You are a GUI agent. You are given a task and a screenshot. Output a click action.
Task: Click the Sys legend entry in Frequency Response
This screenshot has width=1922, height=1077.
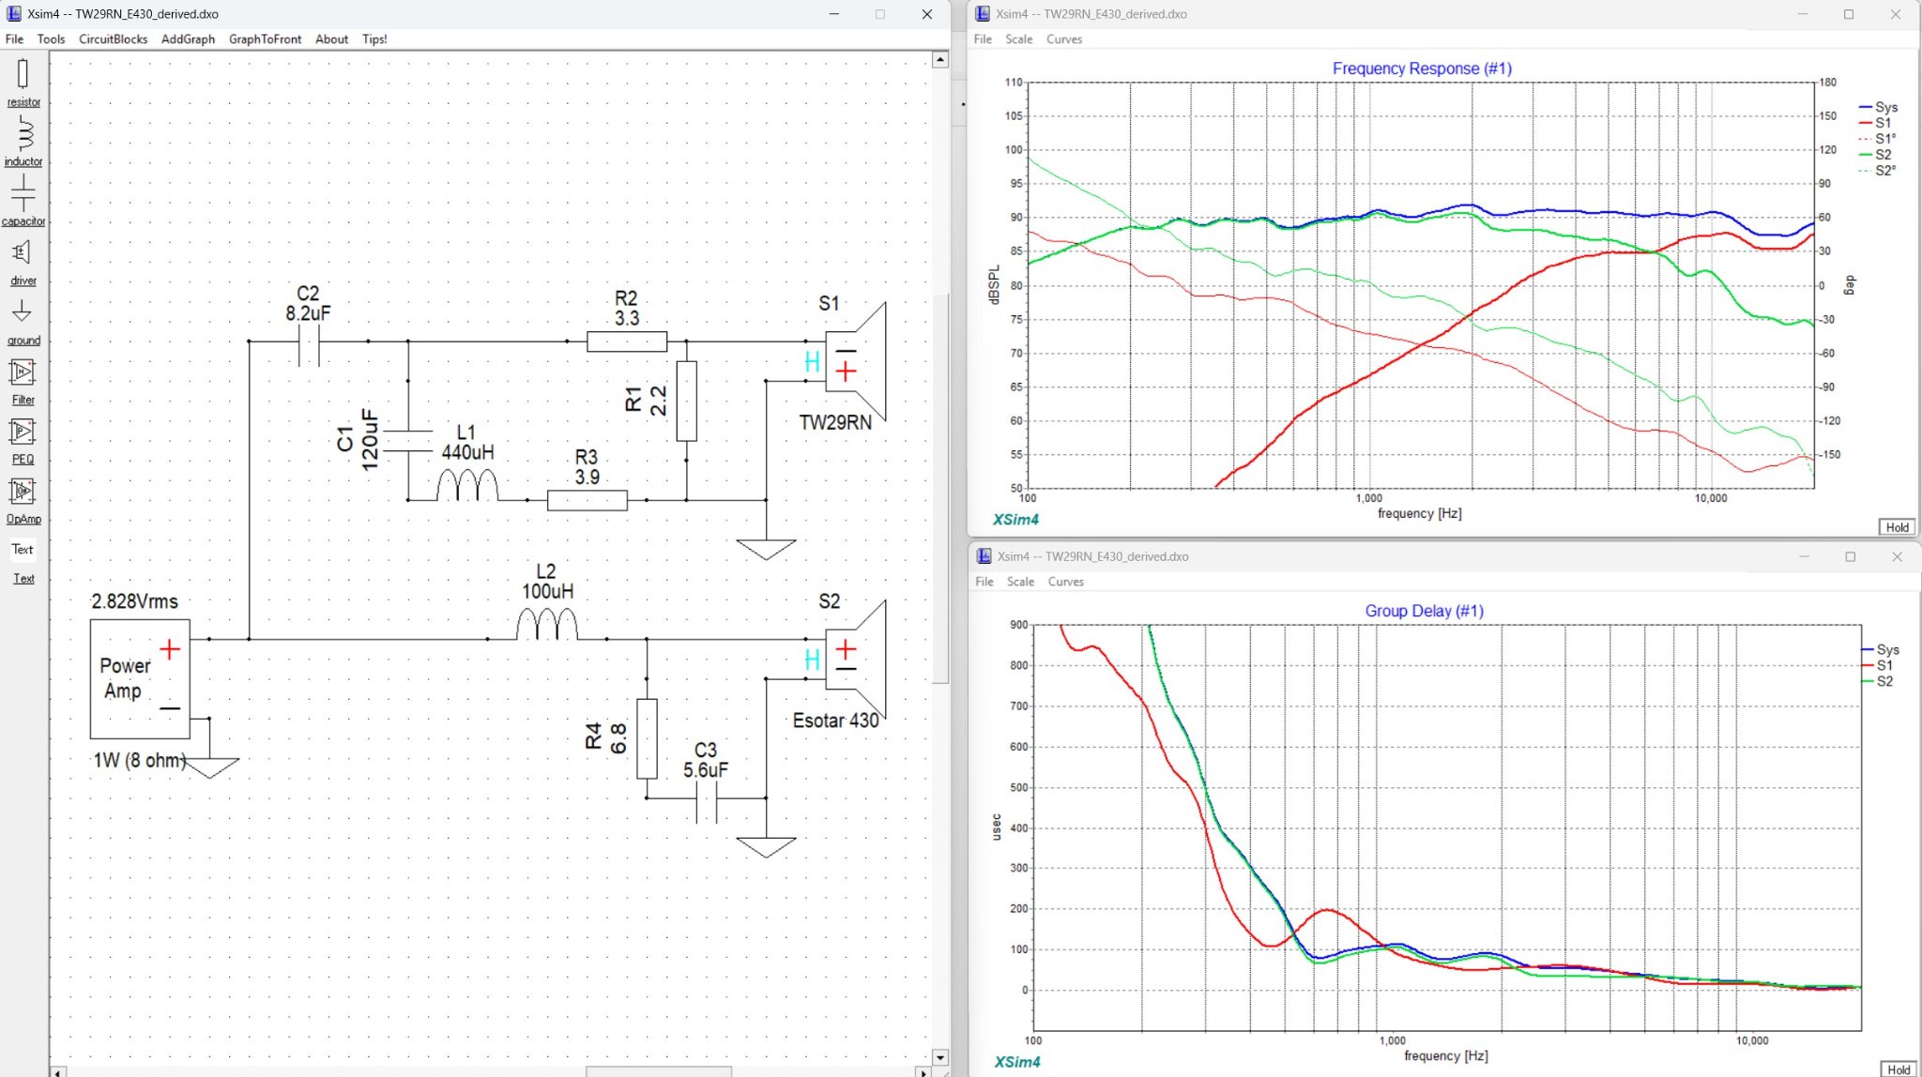tap(1878, 107)
